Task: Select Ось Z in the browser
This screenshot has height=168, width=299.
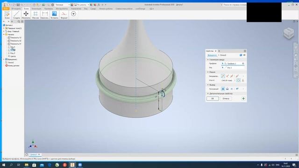Action: (11, 53)
